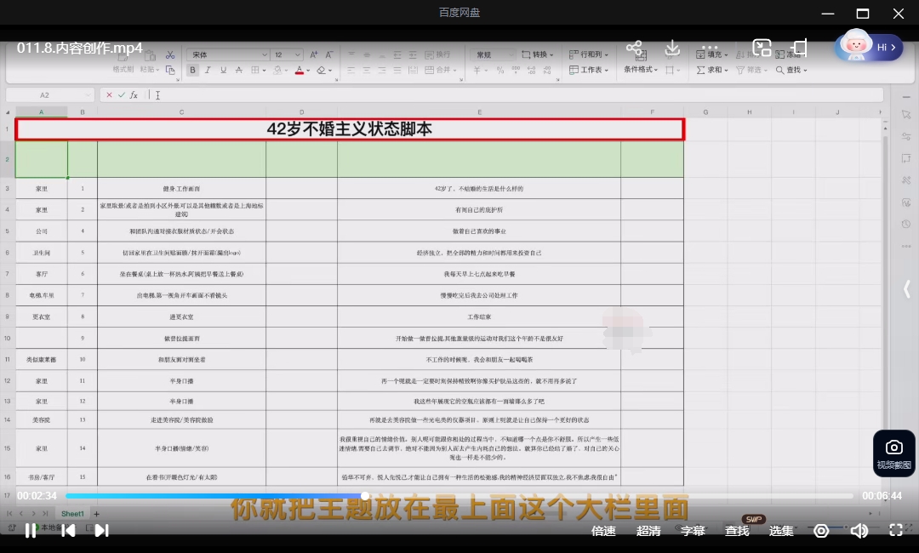Image resolution: width=919 pixels, height=553 pixels.
Task: Cancel formula entry with red X
Action: pos(109,95)
